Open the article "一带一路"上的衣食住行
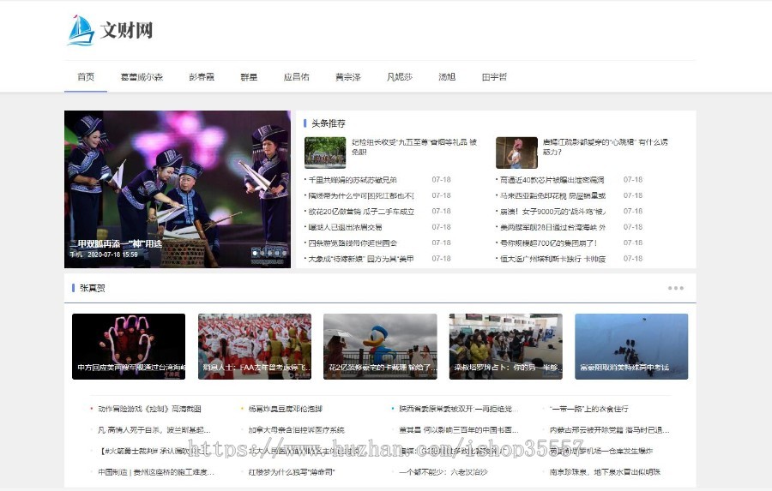 (x=588, y=409)
